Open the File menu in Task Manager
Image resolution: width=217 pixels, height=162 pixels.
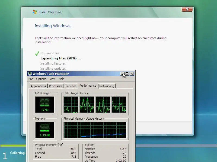pyautogui.click(x=31, y=79)
